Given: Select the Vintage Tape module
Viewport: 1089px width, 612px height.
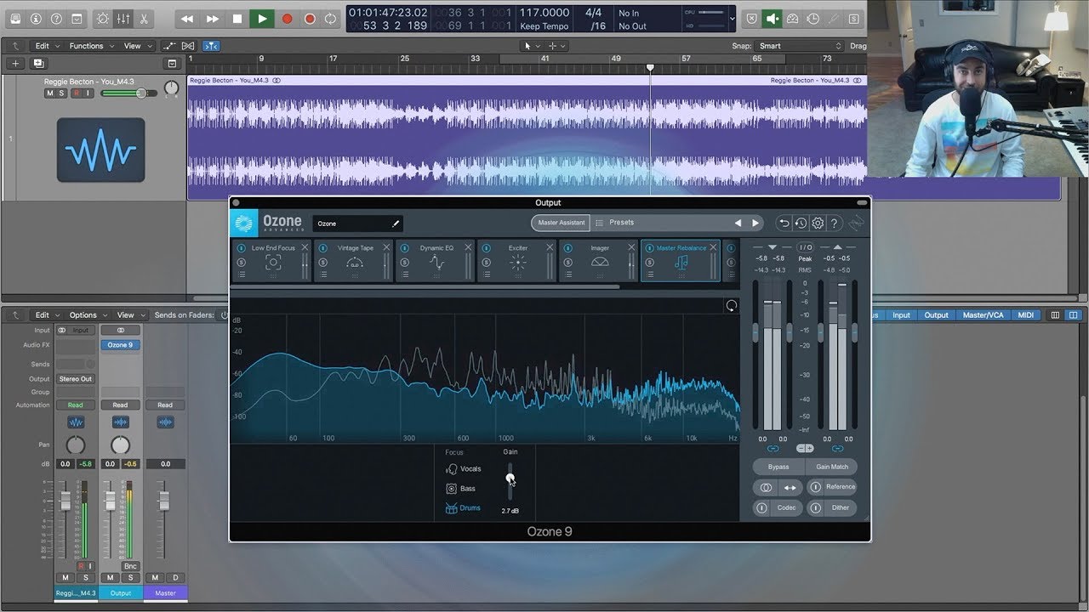Looking at the screenshot, I should click(355, 260).
